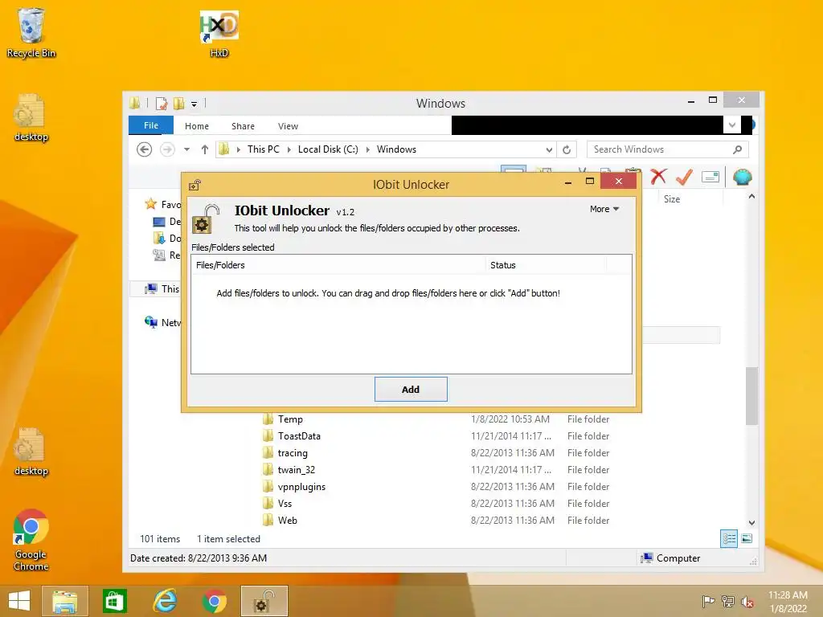823x617 pixels.
Task: Click the IObit Unlocker taskbar button
Action: click(264, 601)
